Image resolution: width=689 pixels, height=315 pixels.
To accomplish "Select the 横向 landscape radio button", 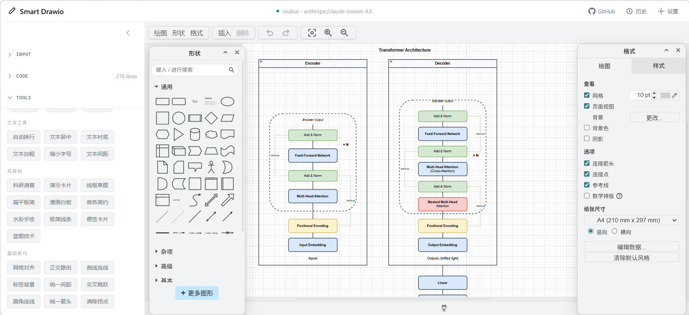I will (615, 231).
